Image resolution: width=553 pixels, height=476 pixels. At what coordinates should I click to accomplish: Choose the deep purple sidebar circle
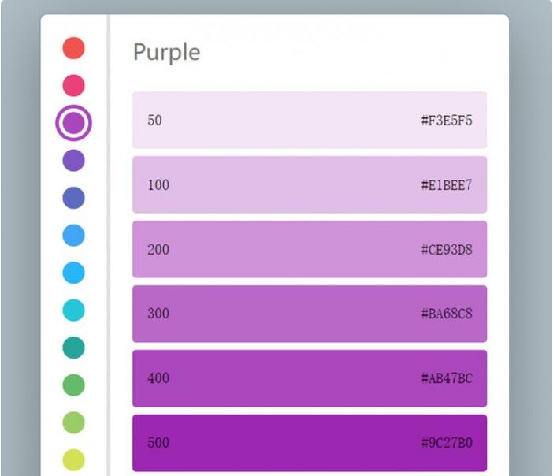tap(73, 160)
